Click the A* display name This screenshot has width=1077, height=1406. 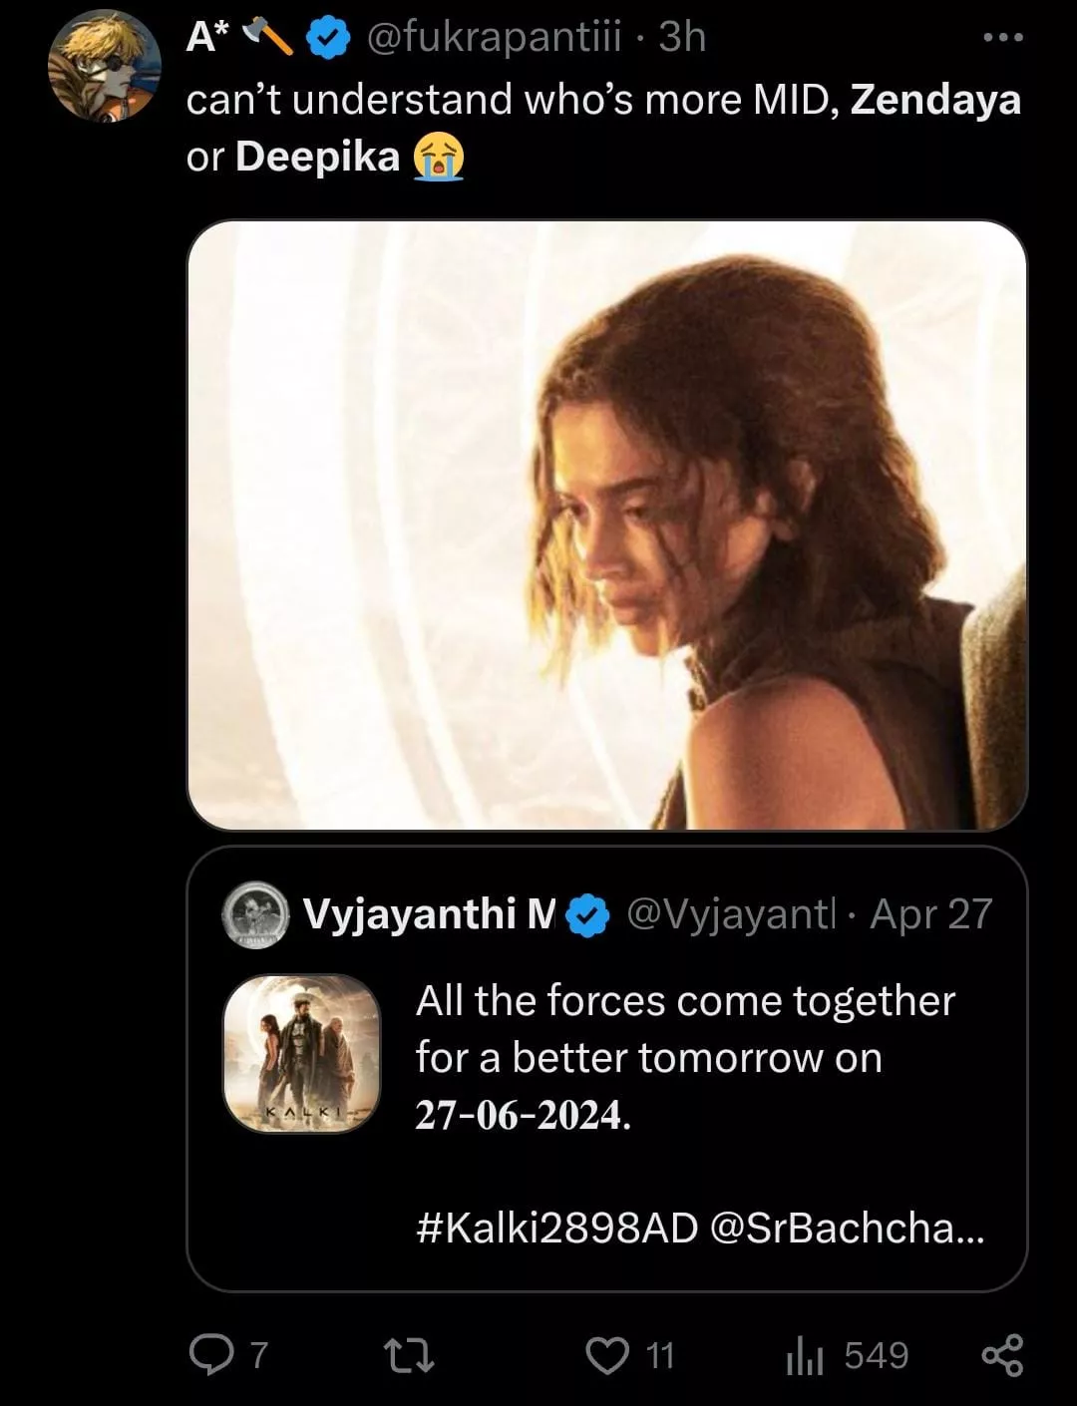(203, 38)
